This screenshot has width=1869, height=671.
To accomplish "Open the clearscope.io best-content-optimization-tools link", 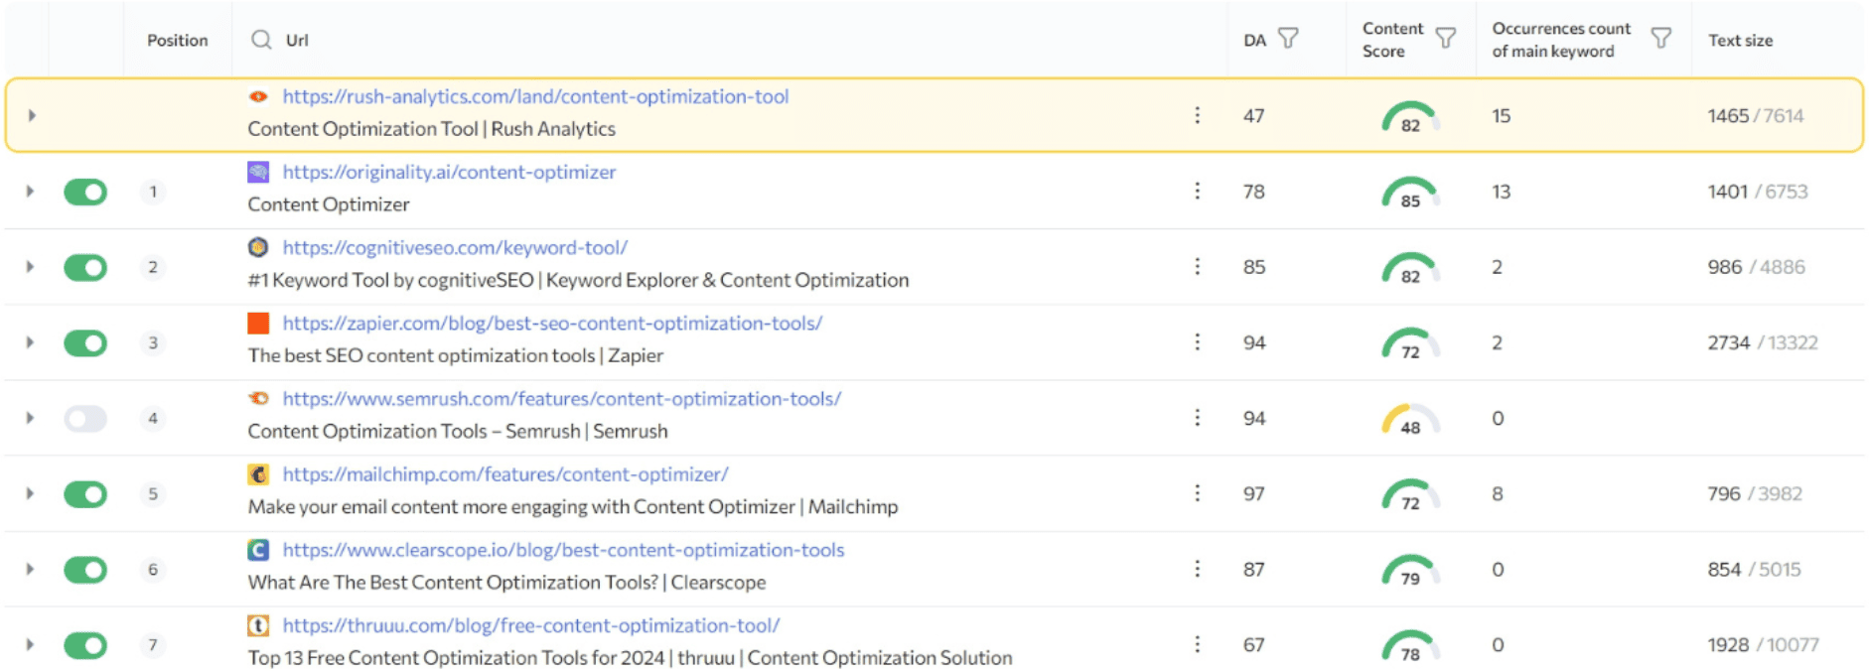I will point(563,550).
